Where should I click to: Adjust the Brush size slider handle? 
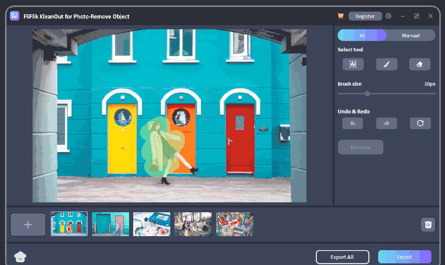tap(367, 94)
